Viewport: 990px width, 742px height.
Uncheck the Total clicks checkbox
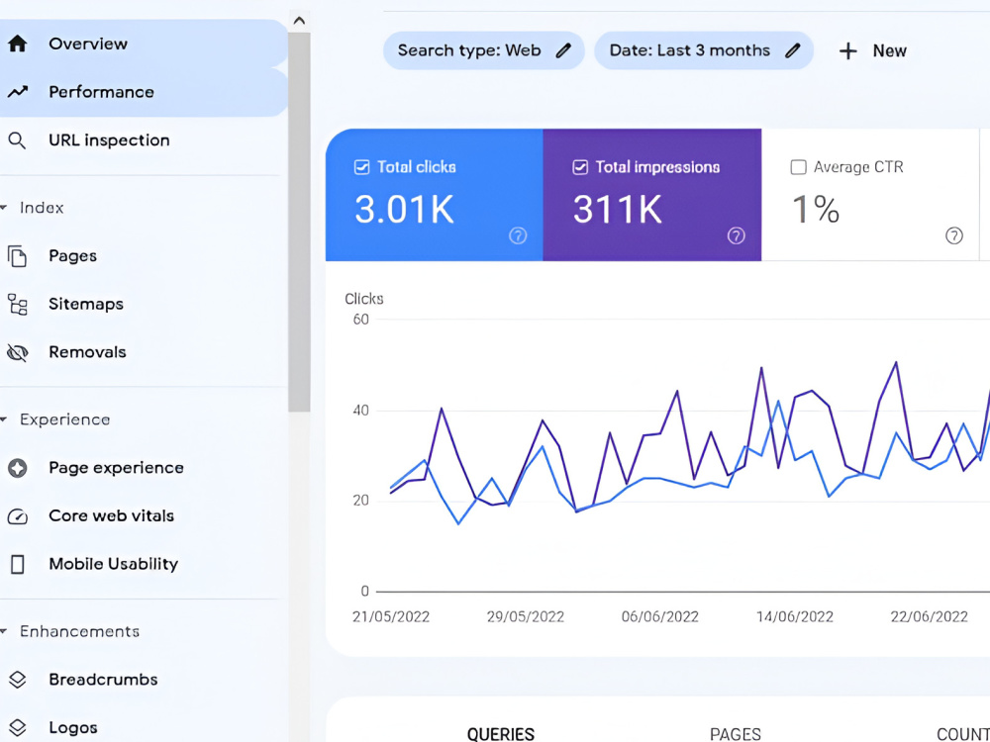tap(361, 167)
